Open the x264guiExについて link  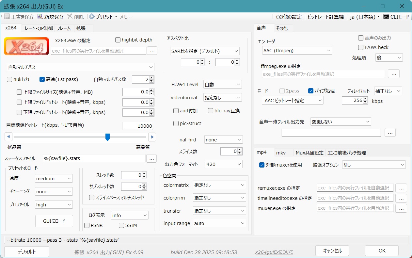pyautogui.click(x=274, y=252)
